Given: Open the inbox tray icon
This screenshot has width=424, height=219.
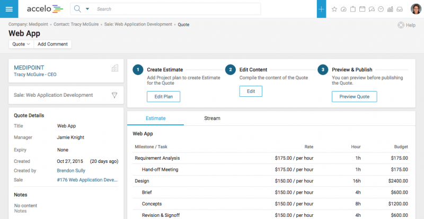Looking at the screenshot, I should (400, 9).
